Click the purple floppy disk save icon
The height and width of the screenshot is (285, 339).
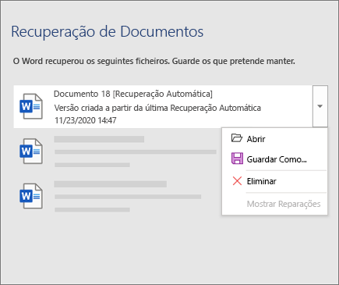click(237, 159)
